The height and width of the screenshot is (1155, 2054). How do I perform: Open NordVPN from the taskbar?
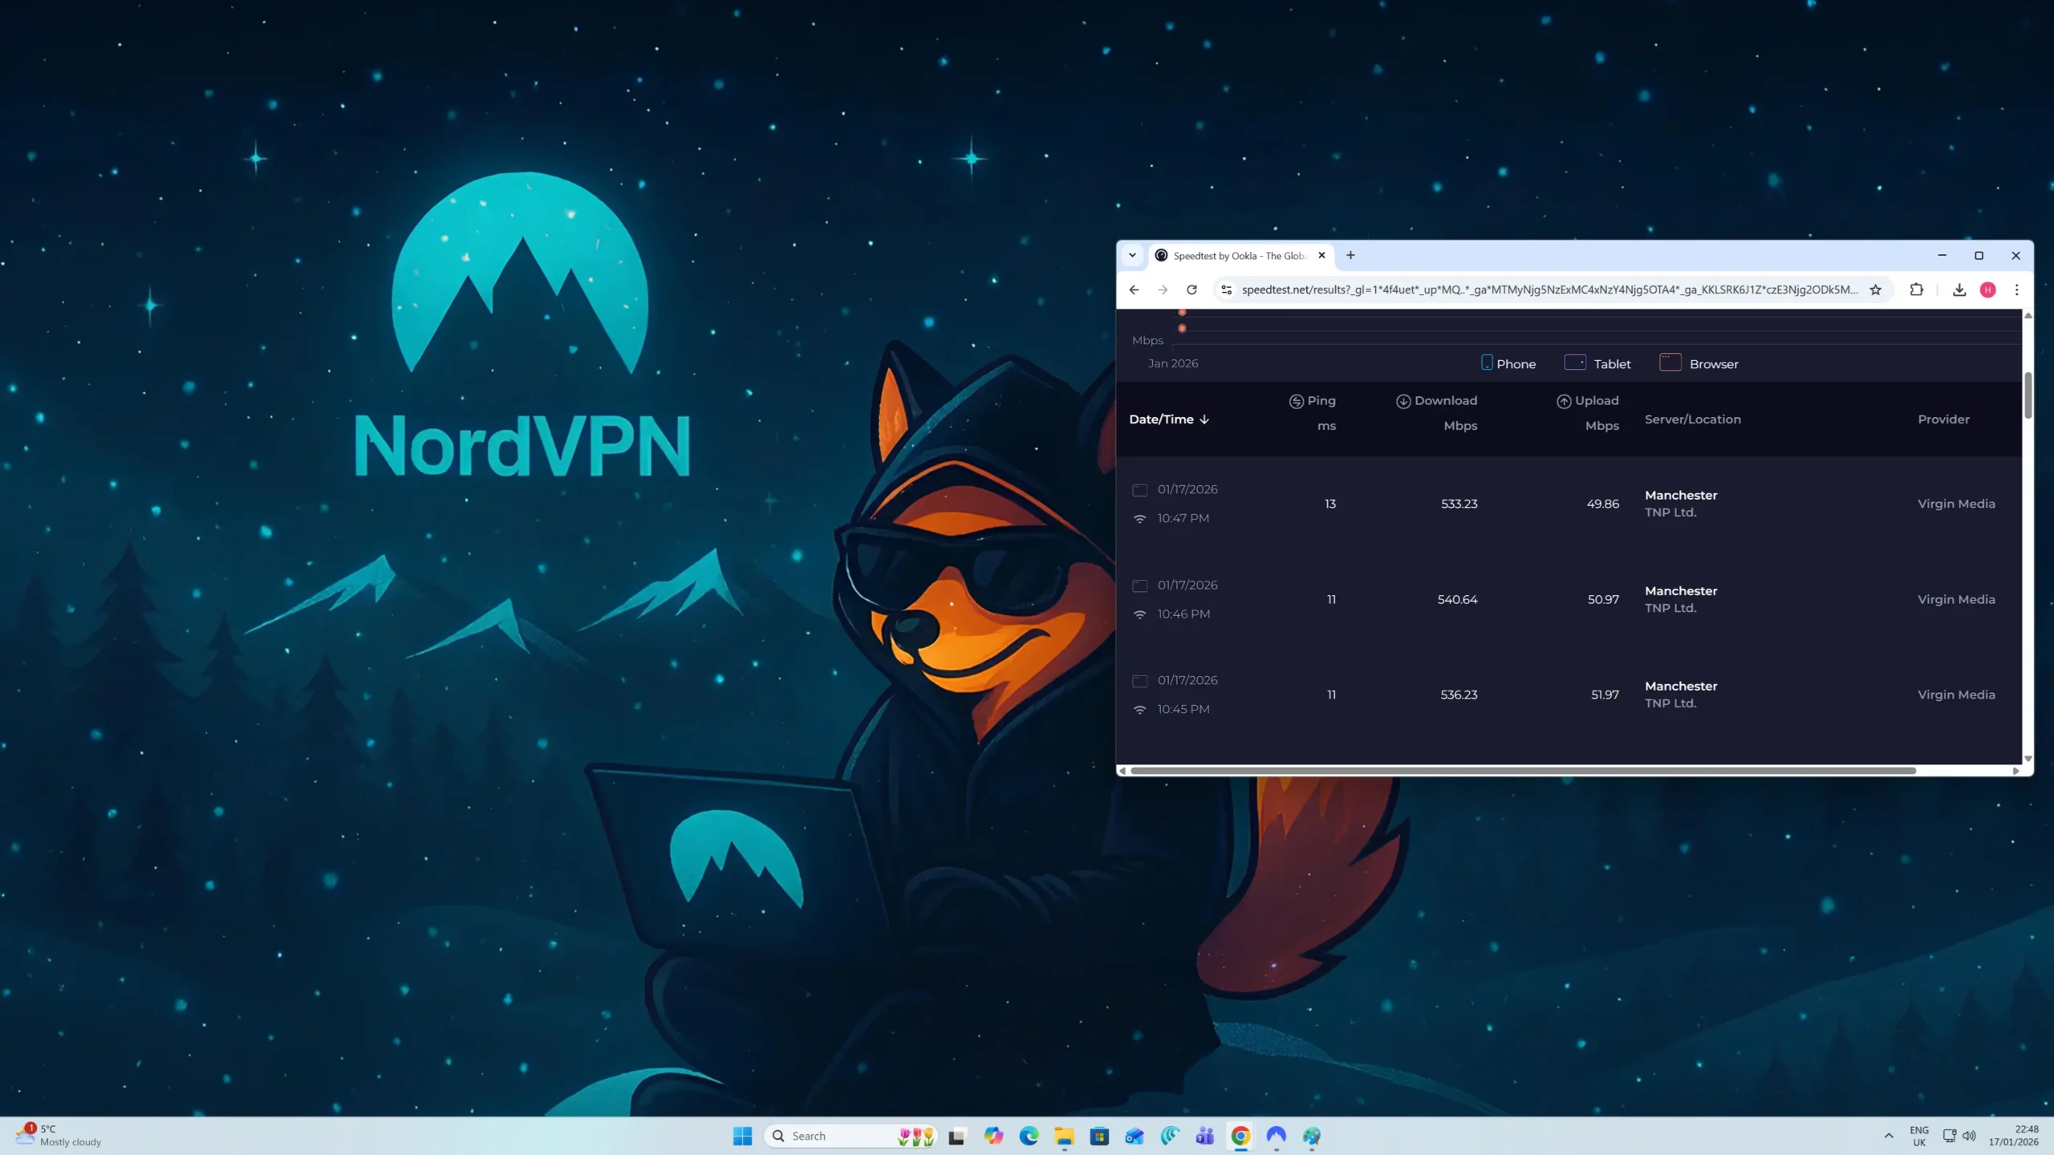tap(1276, 1135)
